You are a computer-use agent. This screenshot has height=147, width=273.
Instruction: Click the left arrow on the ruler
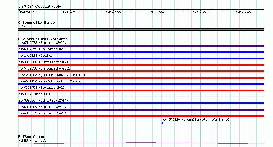19,10
